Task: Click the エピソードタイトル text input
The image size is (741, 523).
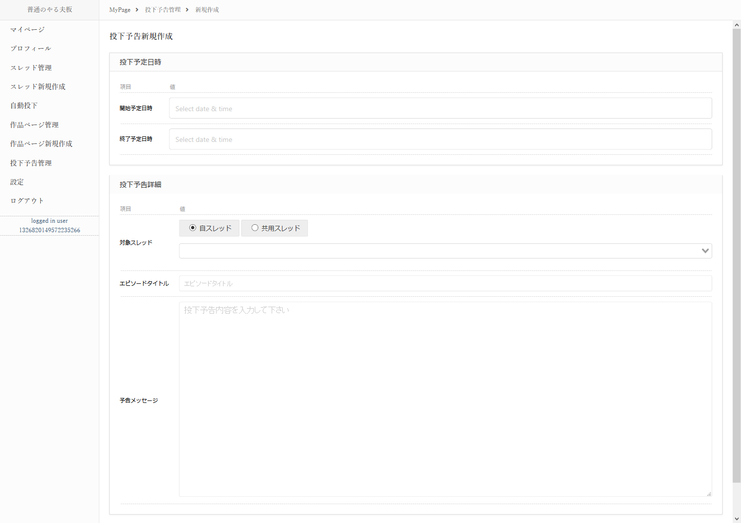Action: click(x=445, y=283)
